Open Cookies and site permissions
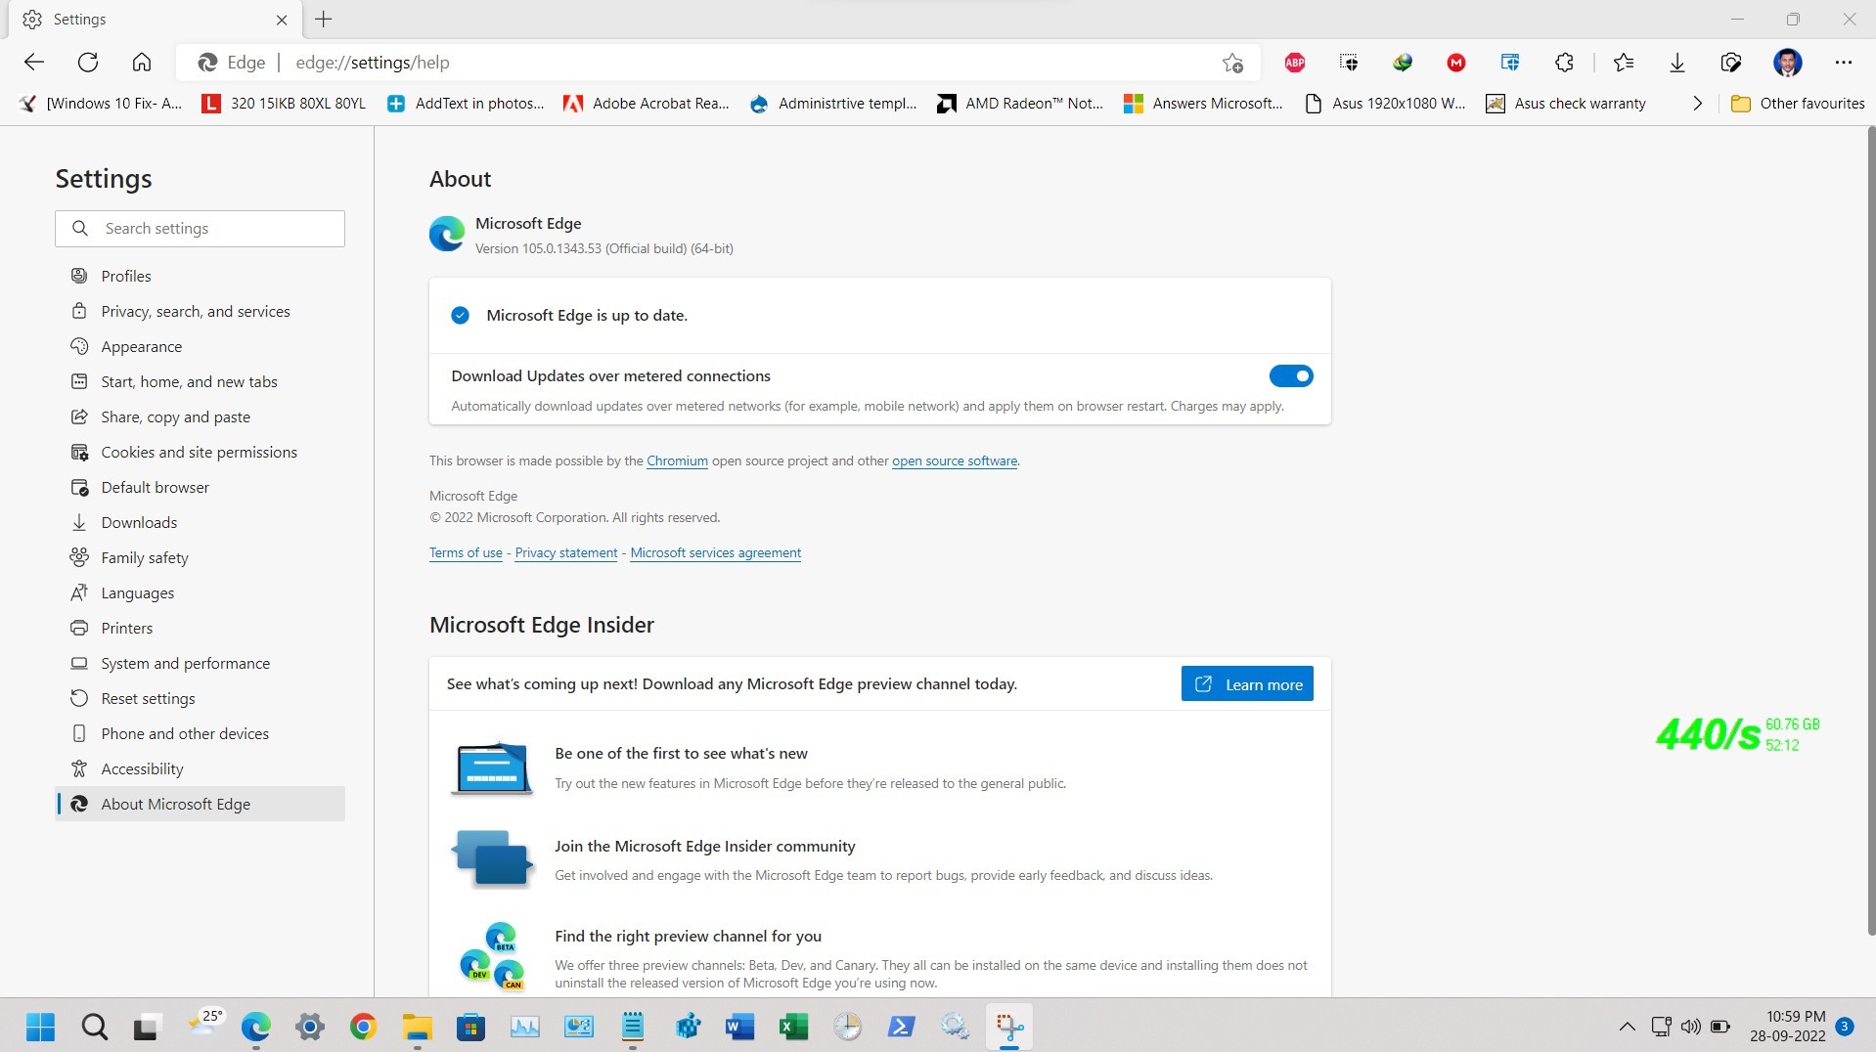Image resolution: width=1876 pixels, height=1052 pixels. tap(201, 452)
